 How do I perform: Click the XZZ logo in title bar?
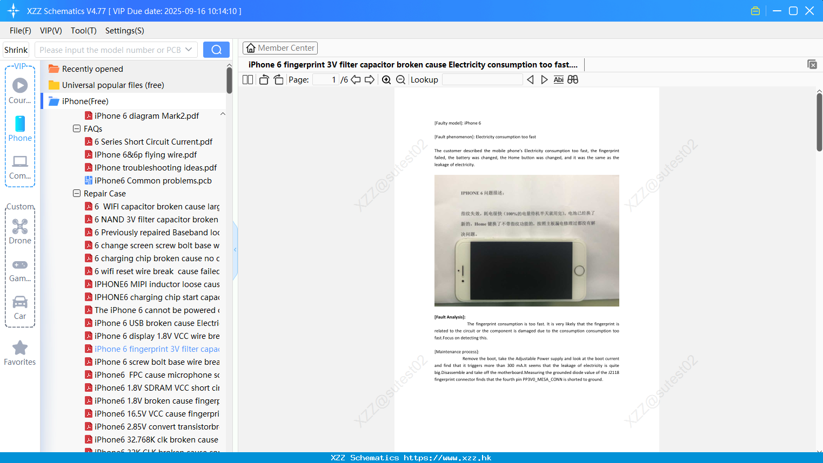pos(14,11)
